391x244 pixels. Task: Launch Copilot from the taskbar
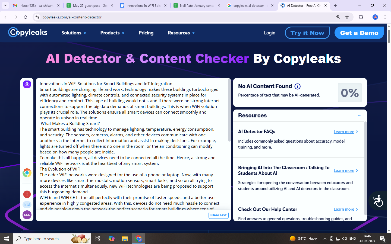(x=112, y=239)
